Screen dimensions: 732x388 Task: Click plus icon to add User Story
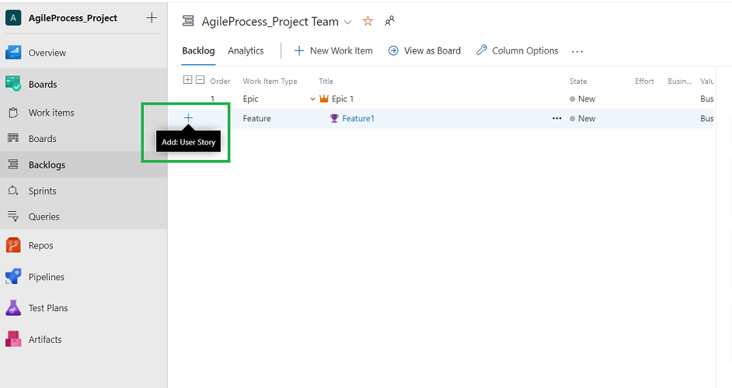pos(188,118)
